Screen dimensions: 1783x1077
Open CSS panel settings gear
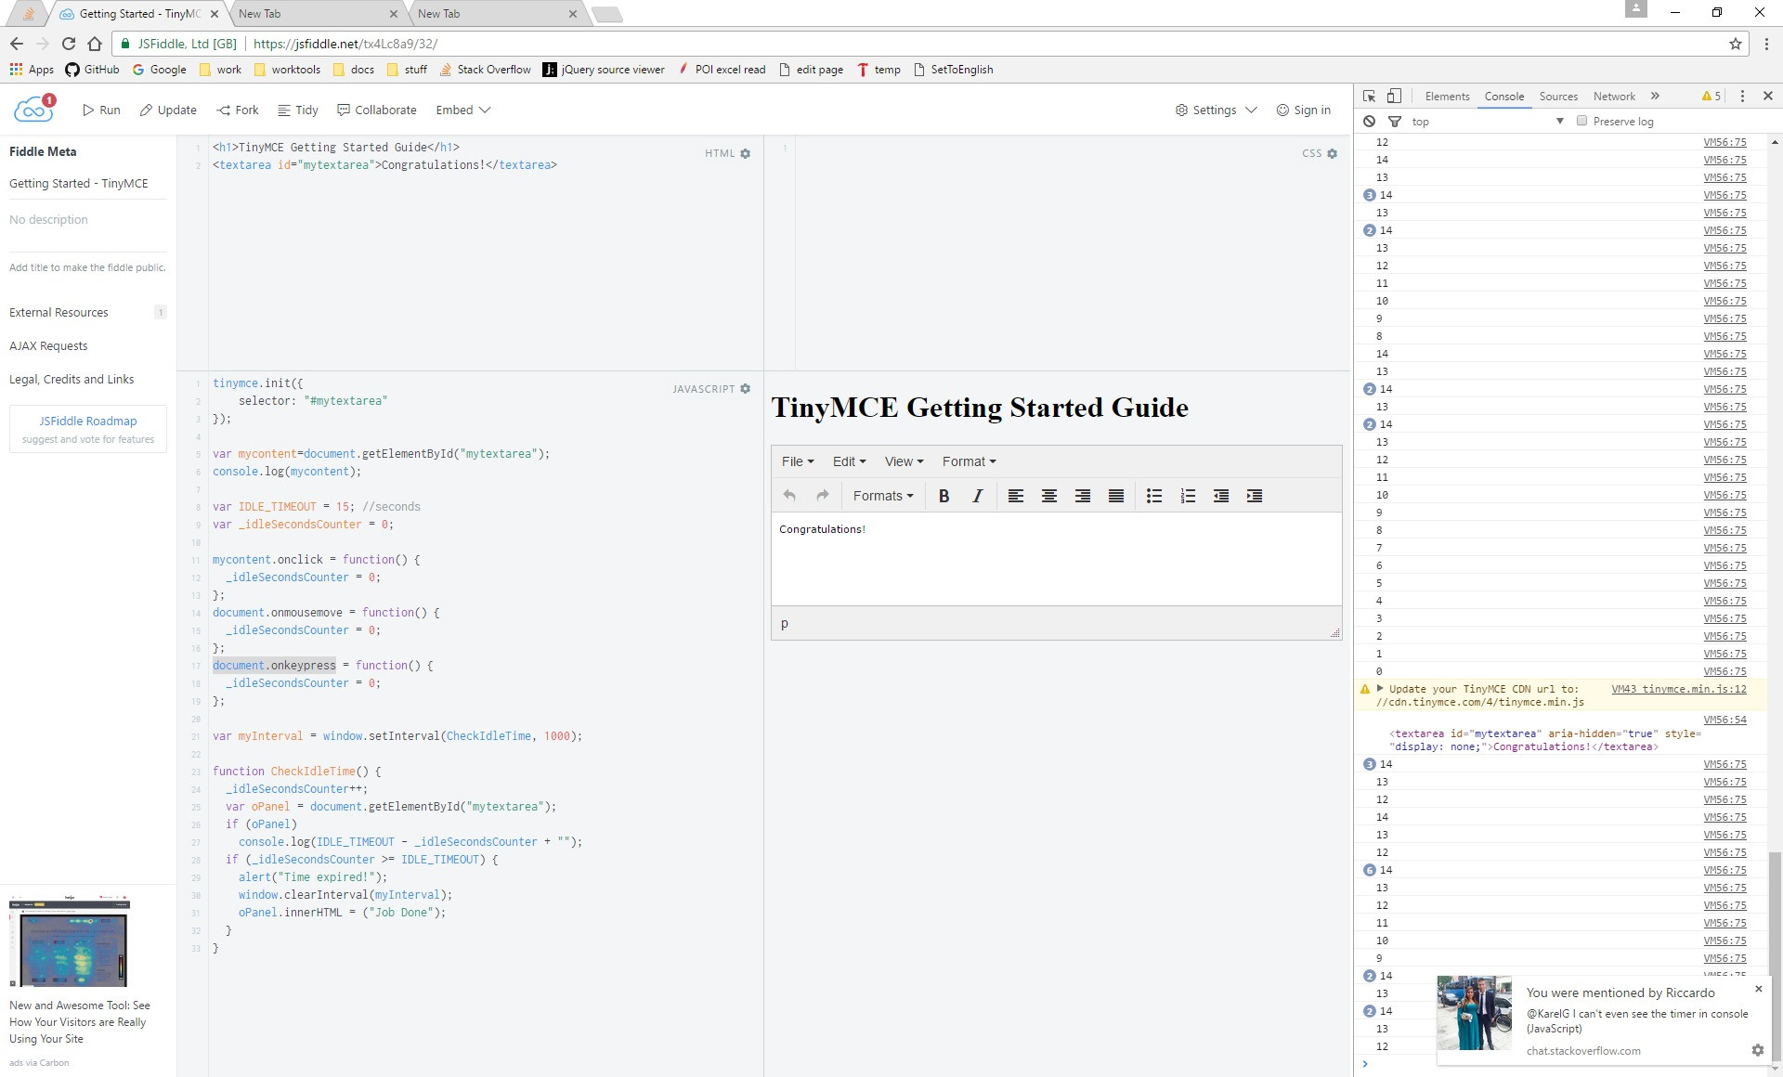click(1333, 154)
